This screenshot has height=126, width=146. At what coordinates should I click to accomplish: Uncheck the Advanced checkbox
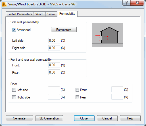point(14,30)
